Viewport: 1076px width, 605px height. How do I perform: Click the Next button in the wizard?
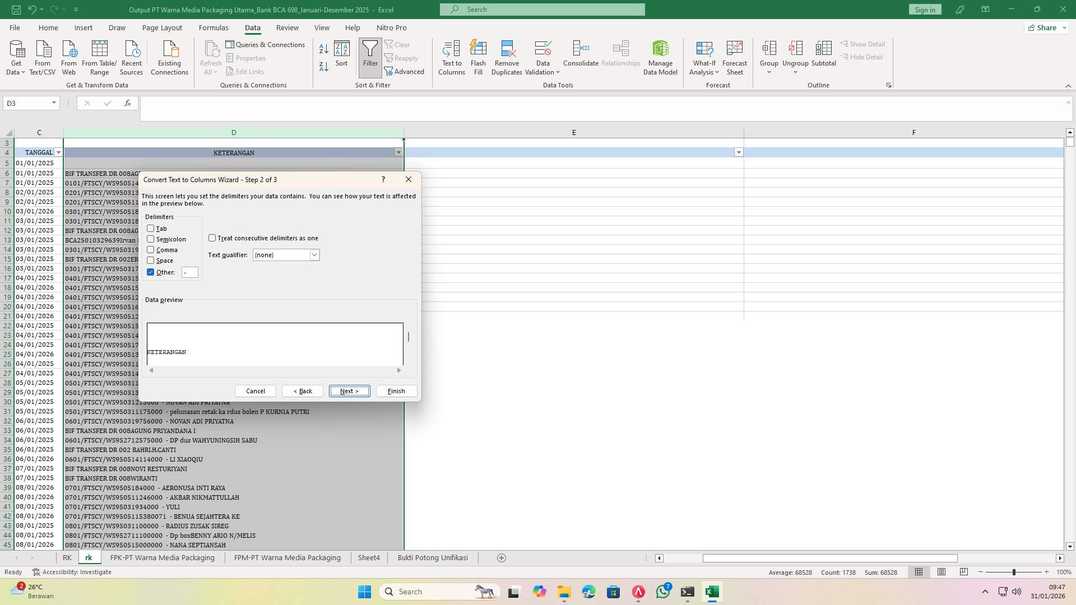(349, 390)
